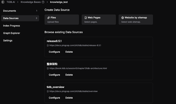This screenshot has width=176, height=104.
Task: Navigate to Knowledge Bases breadcrumb
Action: (30, 2)
